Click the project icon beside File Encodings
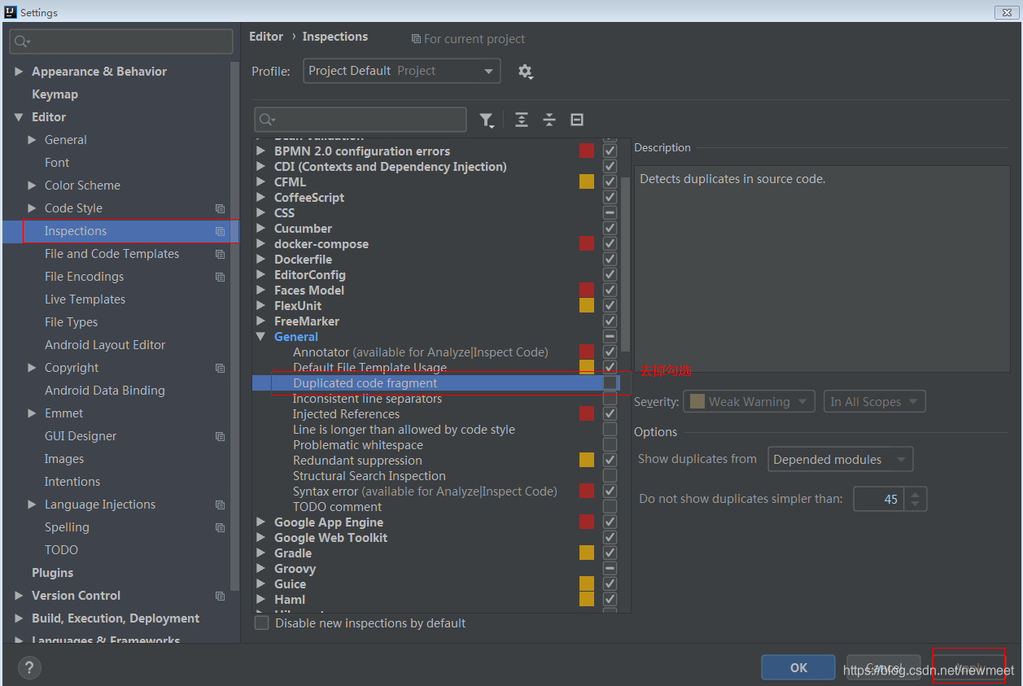 tap(220, 277)
